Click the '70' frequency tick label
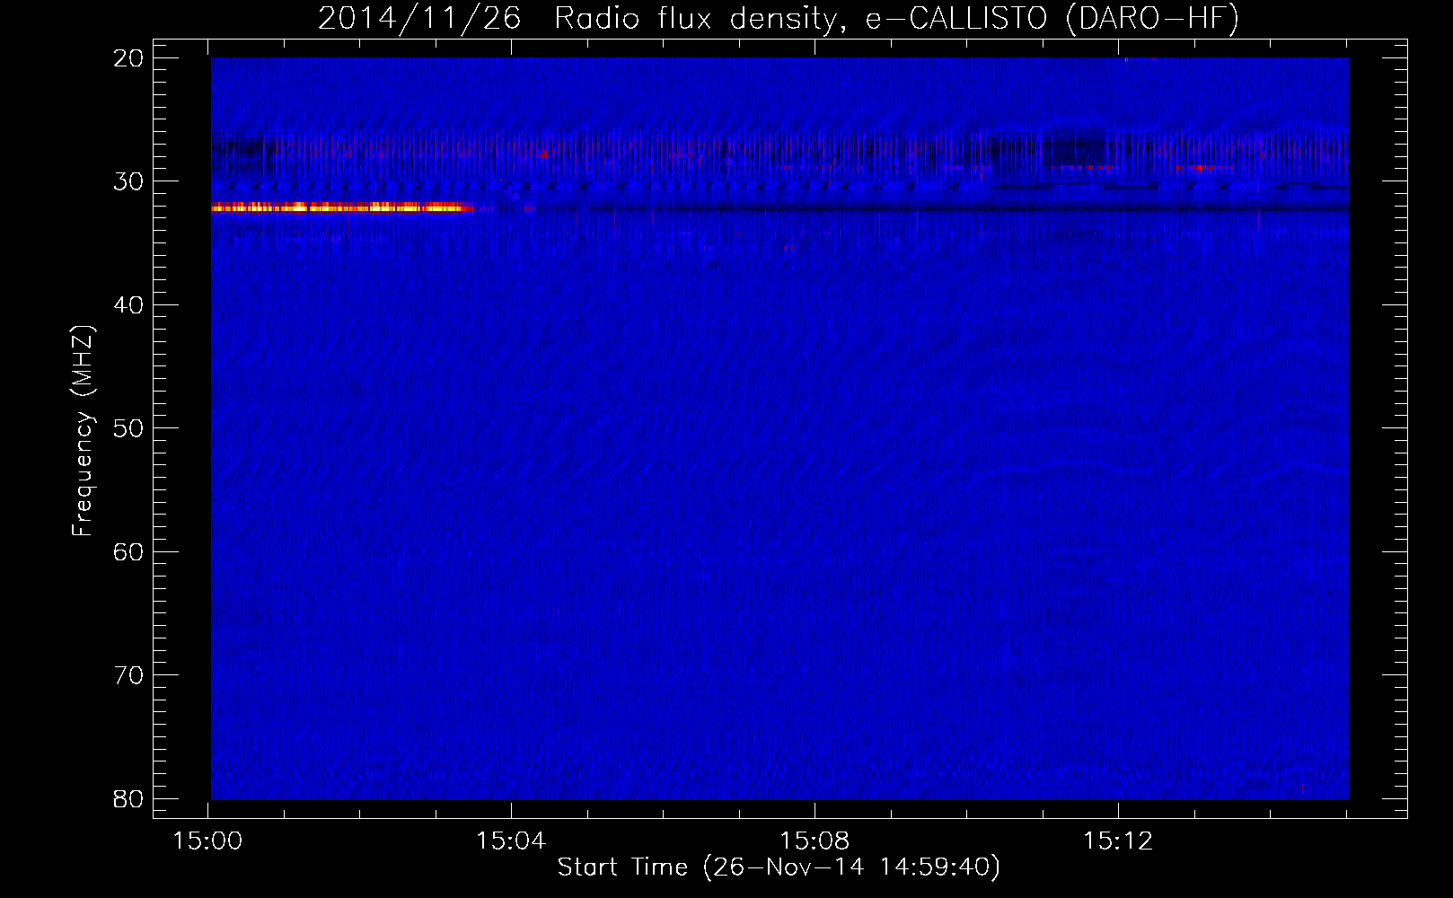The width and height of the screenshot is (1453, 898). [x=128, y=675]
